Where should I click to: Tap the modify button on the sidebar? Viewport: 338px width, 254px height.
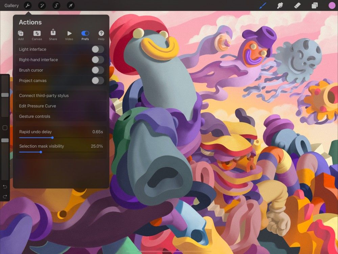coord(5,128)
